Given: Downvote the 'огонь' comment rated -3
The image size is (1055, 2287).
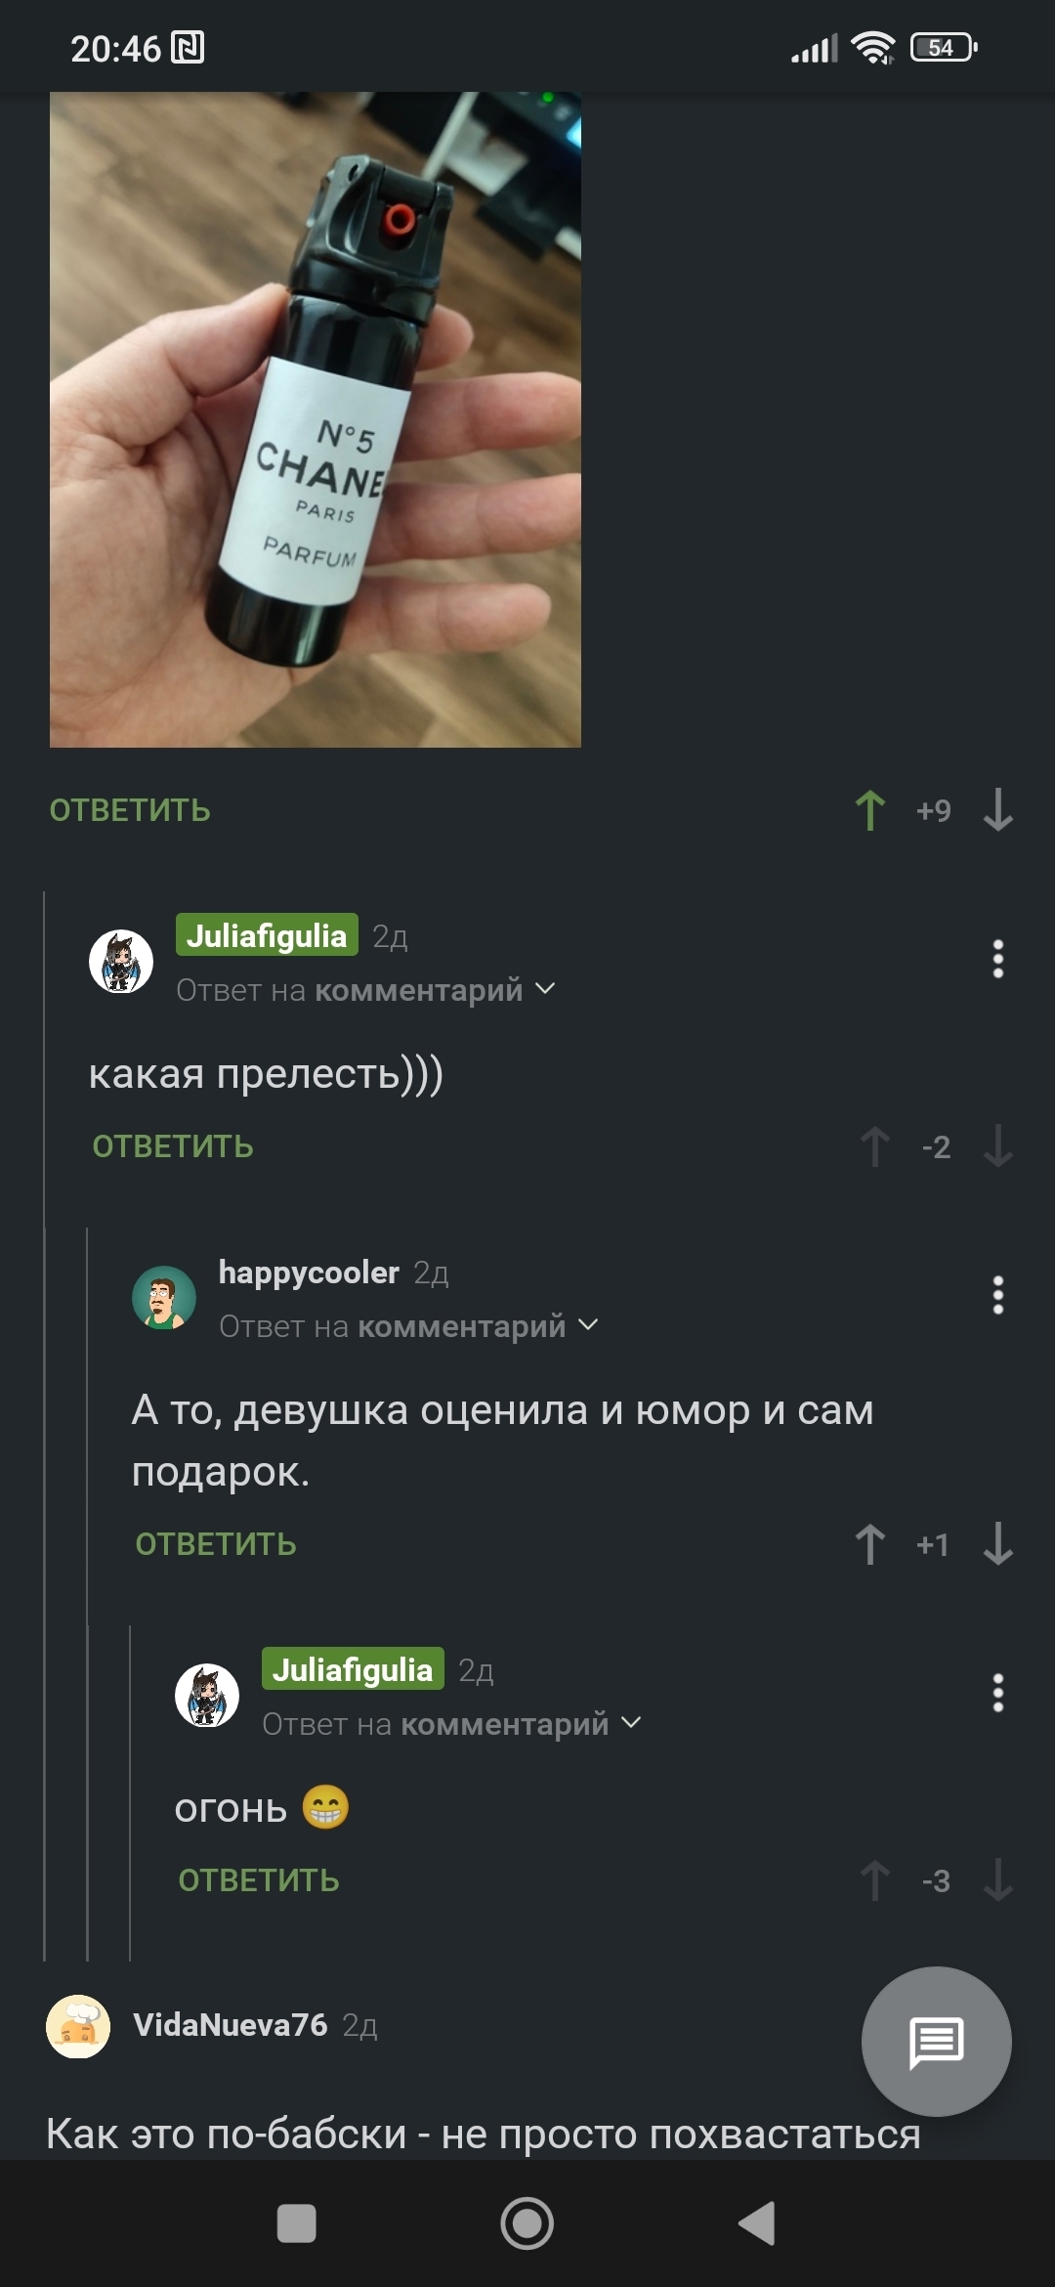Looking at the screenshot, I should (x=997, y=1880).
